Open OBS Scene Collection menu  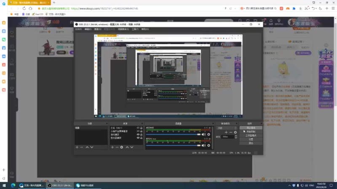123,29
